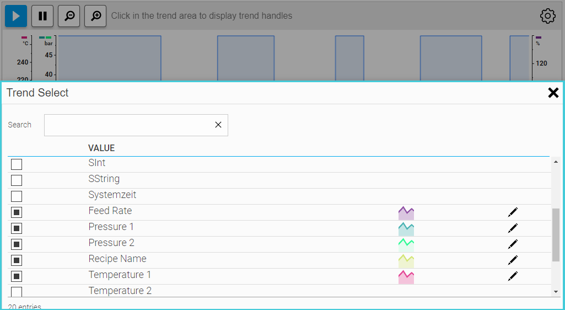Viewport: 565px width, 310px height.
Task: Click the Pressure 1 teal trend swatch
Action: [406, 229]
